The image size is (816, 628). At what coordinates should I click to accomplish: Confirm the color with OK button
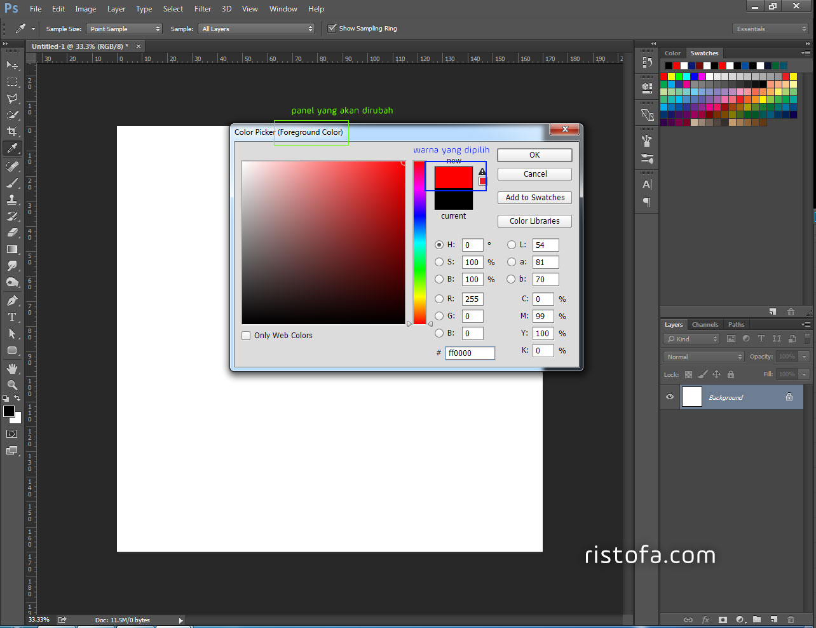(x=534, y=155)
